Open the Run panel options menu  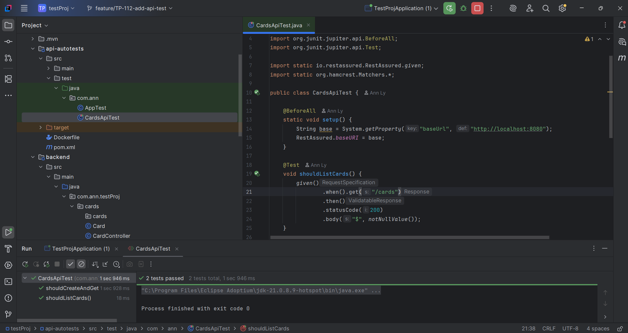click(x=593, y=249)
